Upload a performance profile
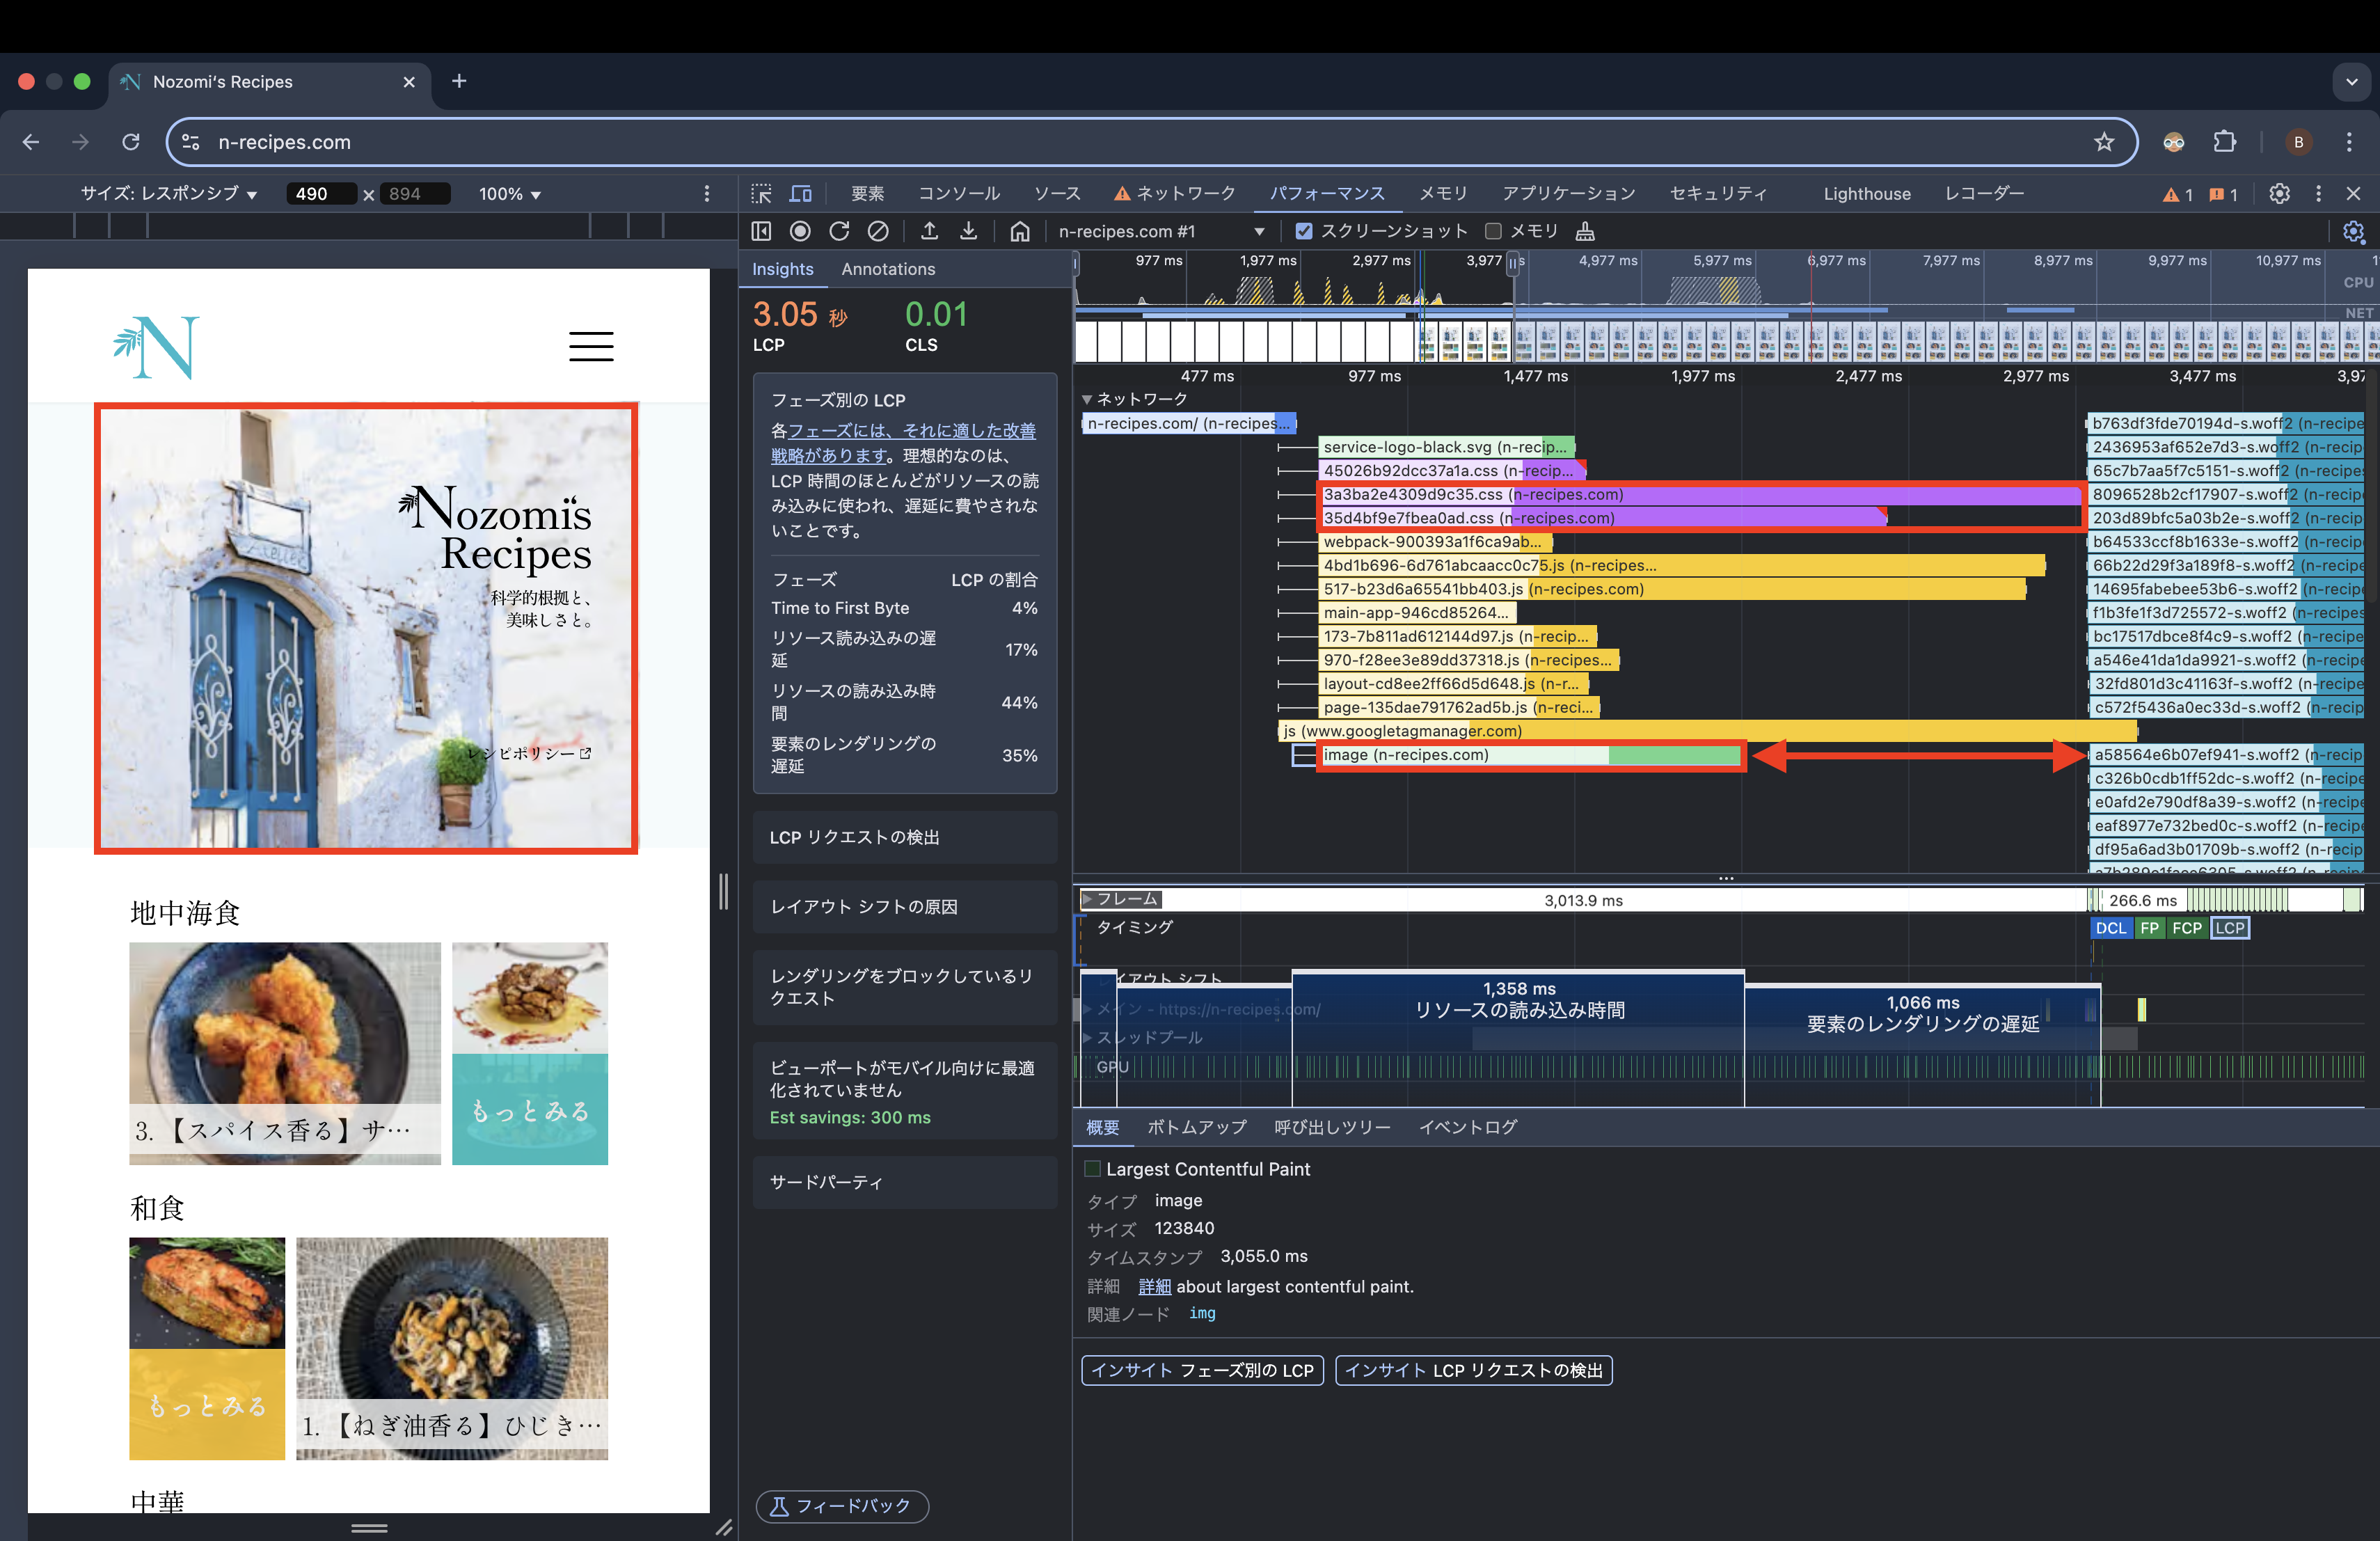The height and width of the screenshot is (1541, 2380). [929, 231]
